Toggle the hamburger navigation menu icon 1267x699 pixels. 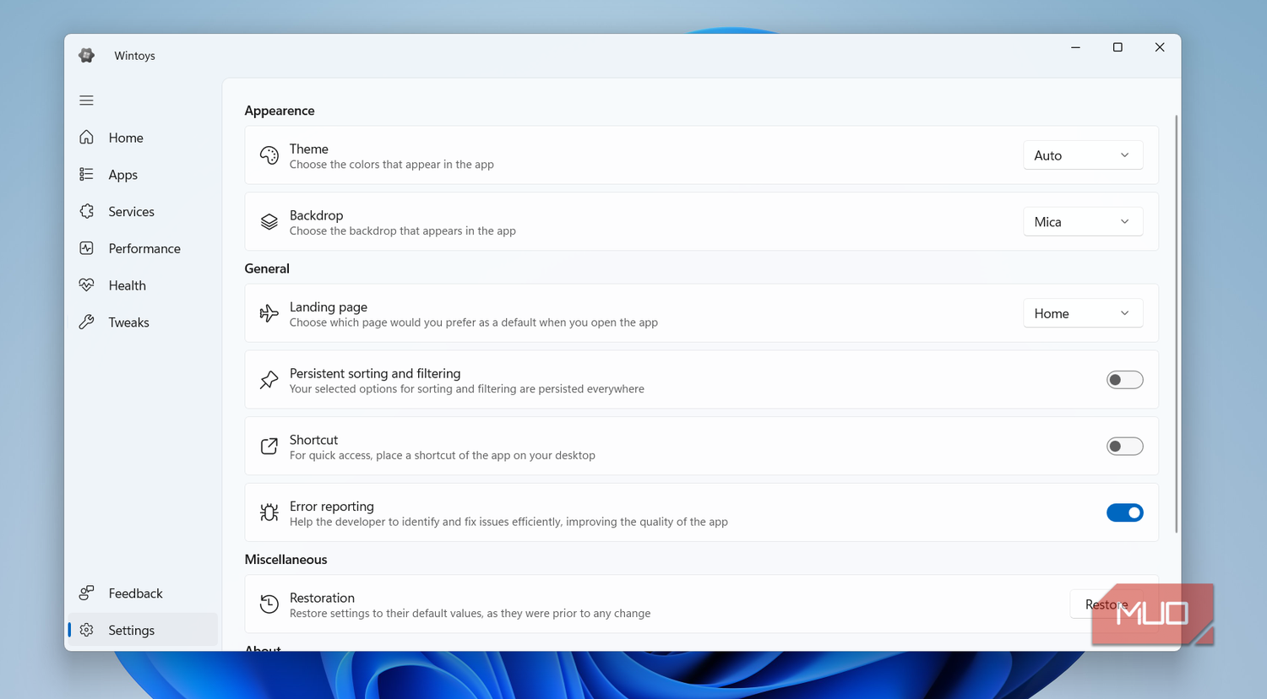(x=86, y=100)
